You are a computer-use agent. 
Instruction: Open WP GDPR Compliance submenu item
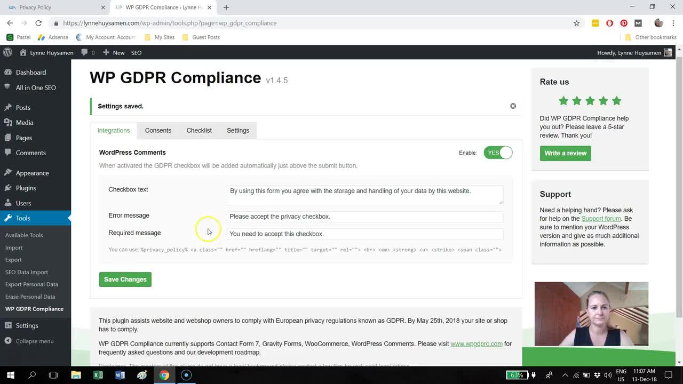click(34, 309)
